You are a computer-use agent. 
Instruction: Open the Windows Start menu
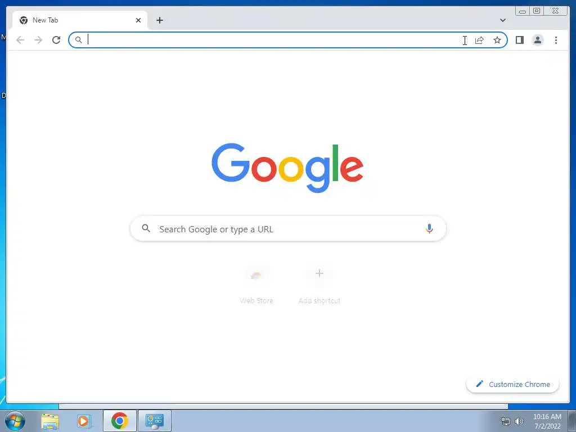coord(15,421)
